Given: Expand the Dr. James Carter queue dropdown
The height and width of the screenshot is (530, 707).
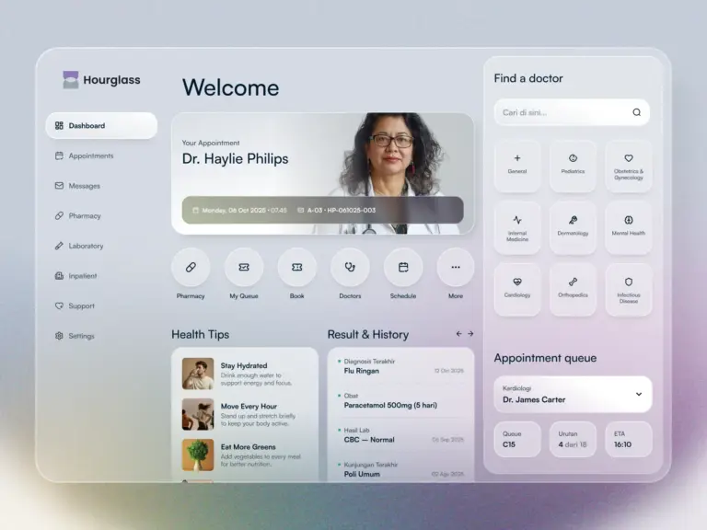Looking at the screenshot, I should point(639,394).
